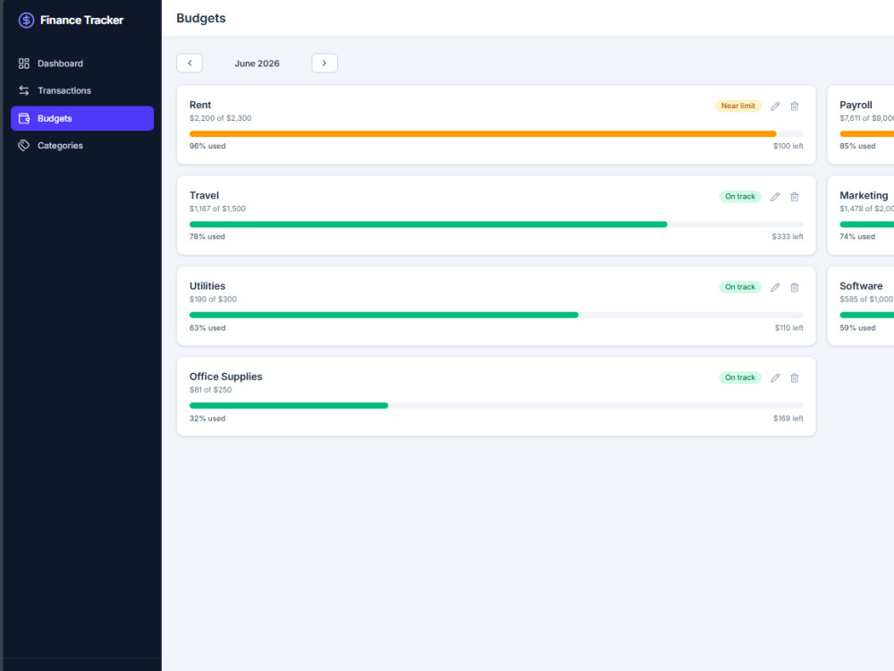The width and height of the screenshot is (894, 671).
Task: Click the Near limit badge on Rent
Action: [x=738, y=106]
